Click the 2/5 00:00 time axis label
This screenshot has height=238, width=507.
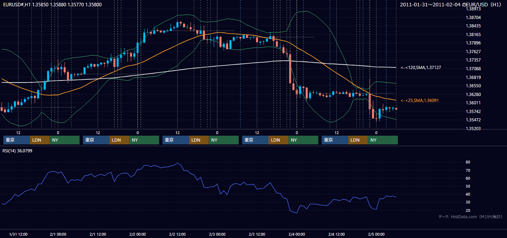[x=376, y=234]
